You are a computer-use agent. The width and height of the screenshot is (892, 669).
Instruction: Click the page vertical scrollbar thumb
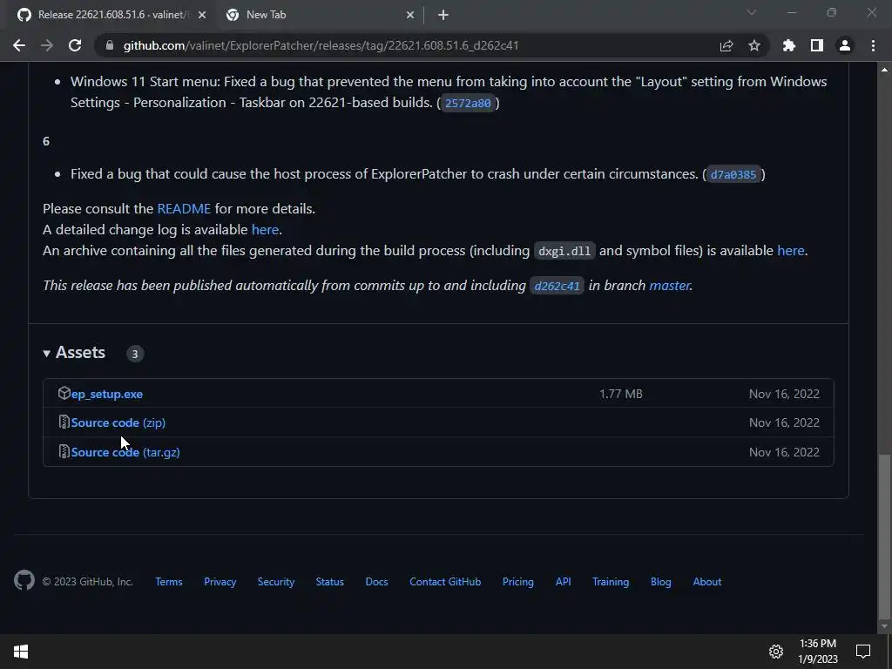[x=884, y=536]
